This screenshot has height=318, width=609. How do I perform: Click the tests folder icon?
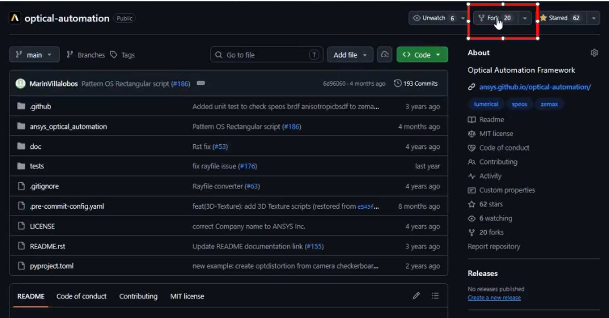(21, 166)
